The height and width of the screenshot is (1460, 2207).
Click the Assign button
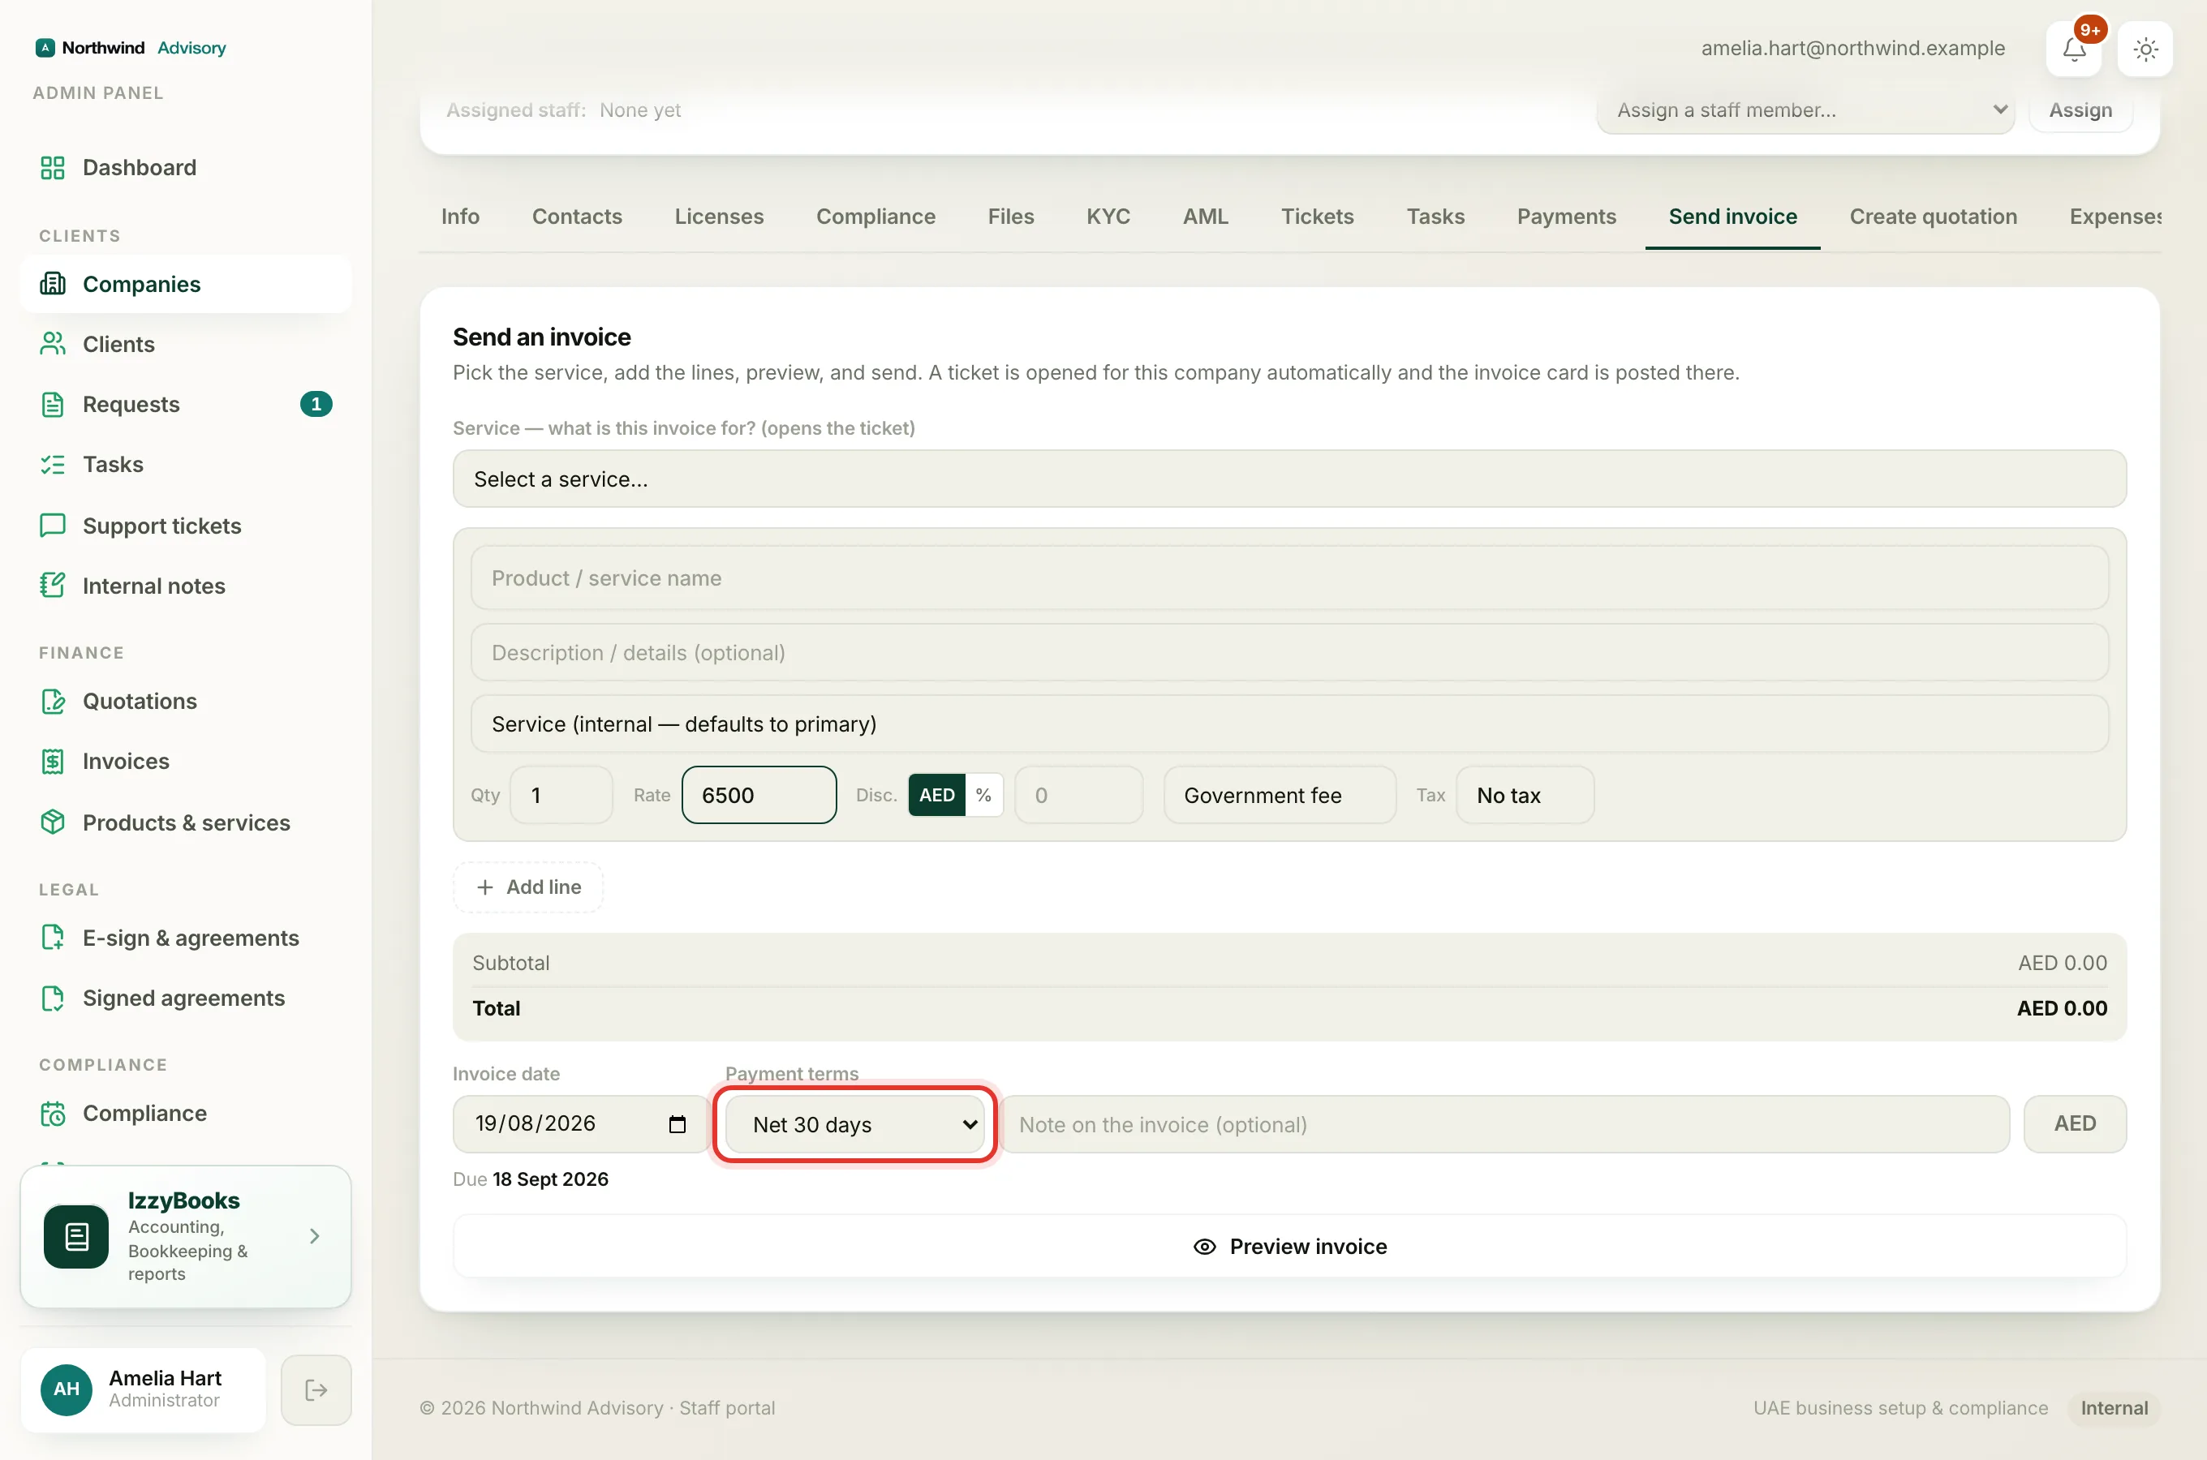(x=2080, y=109)
